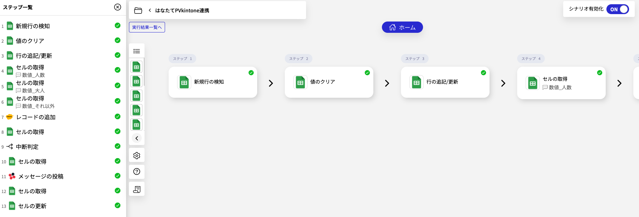The image size is (639, 217).
Task: Click the メッセージの投稿 app icon
Action: (12, 176)
